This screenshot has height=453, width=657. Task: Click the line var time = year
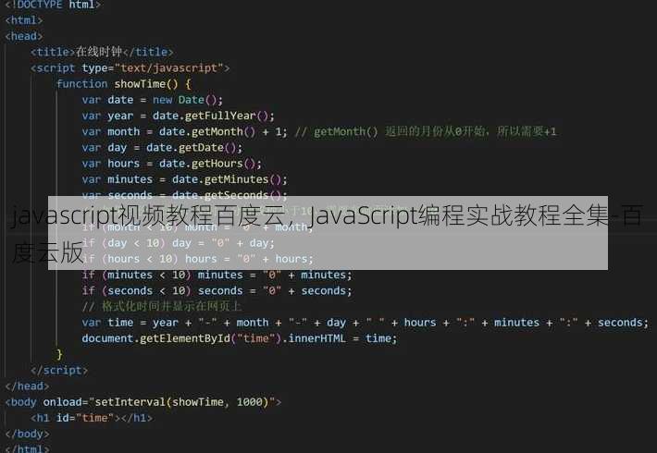pos(365,323)
